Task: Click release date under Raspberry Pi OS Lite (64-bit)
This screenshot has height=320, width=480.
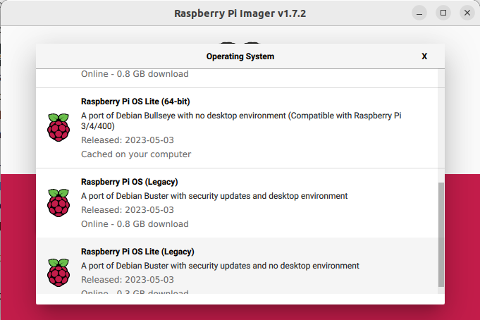Action: (128, 140)
